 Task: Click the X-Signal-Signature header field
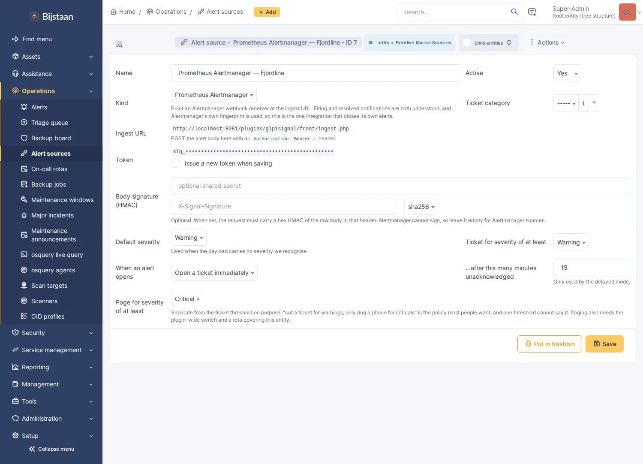284,206
